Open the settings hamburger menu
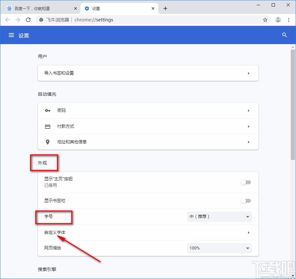Screen dimensions: 296x279 (x=11, y=35)
